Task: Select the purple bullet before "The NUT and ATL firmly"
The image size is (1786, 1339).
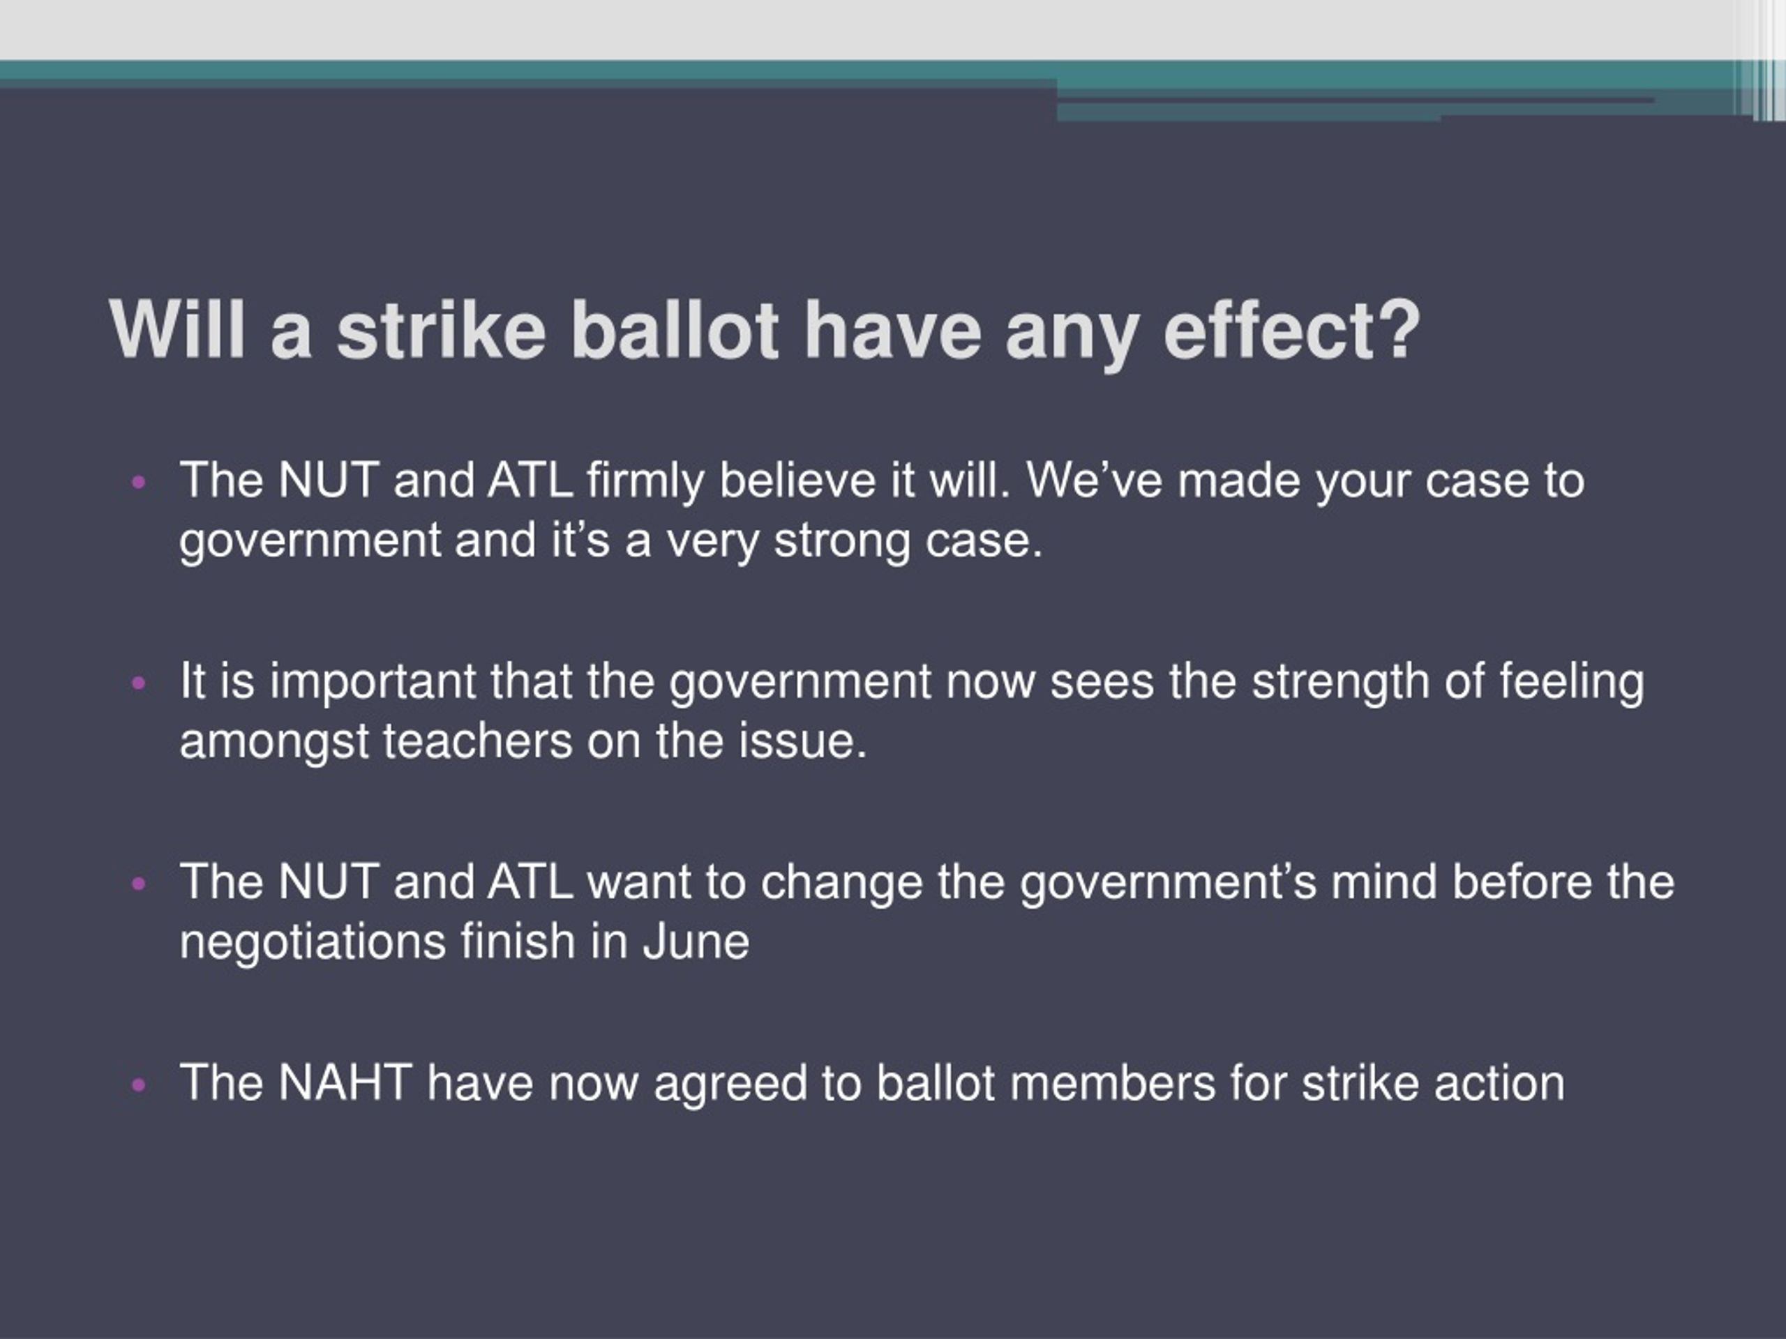Action: tap(139, 483)
